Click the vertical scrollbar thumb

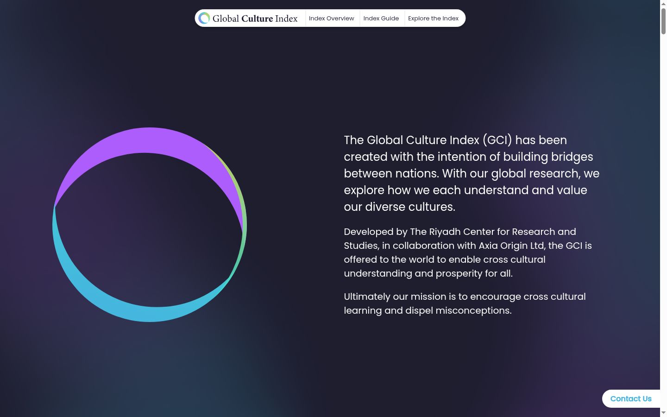tap(663, 21)
